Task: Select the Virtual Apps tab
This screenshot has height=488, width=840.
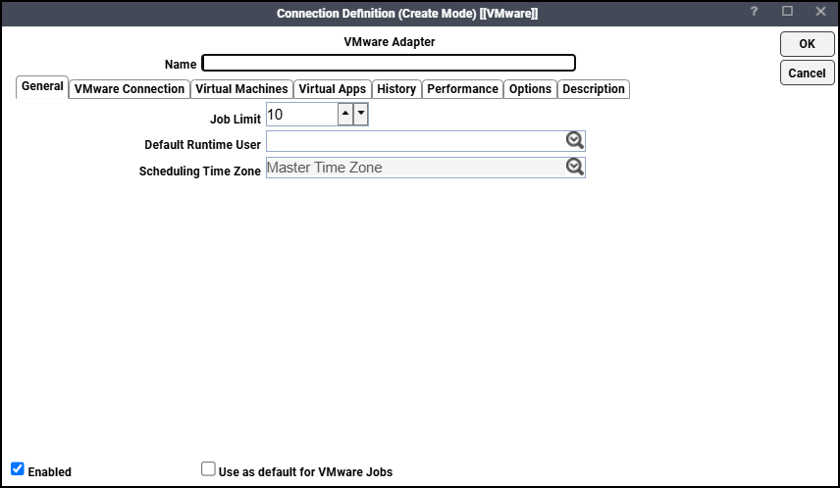Action: [x=332, y=89]
